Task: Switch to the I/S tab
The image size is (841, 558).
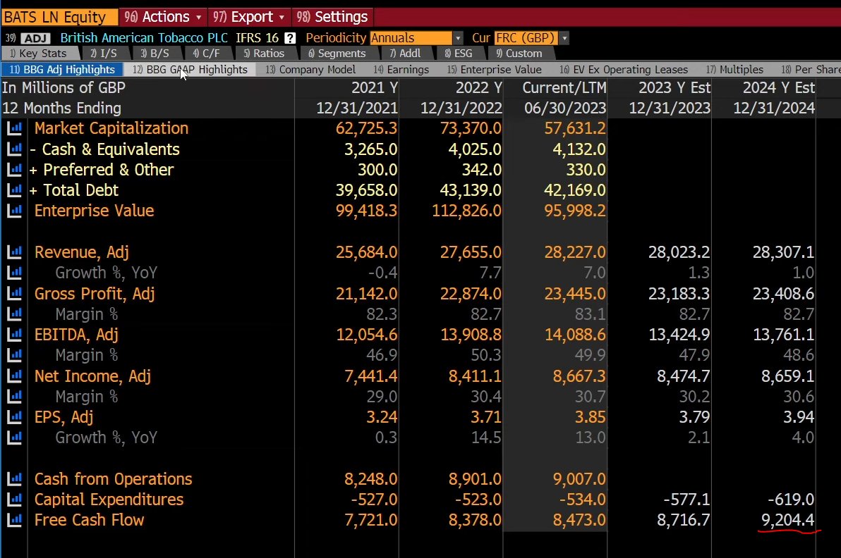Action: click(104, 54)
